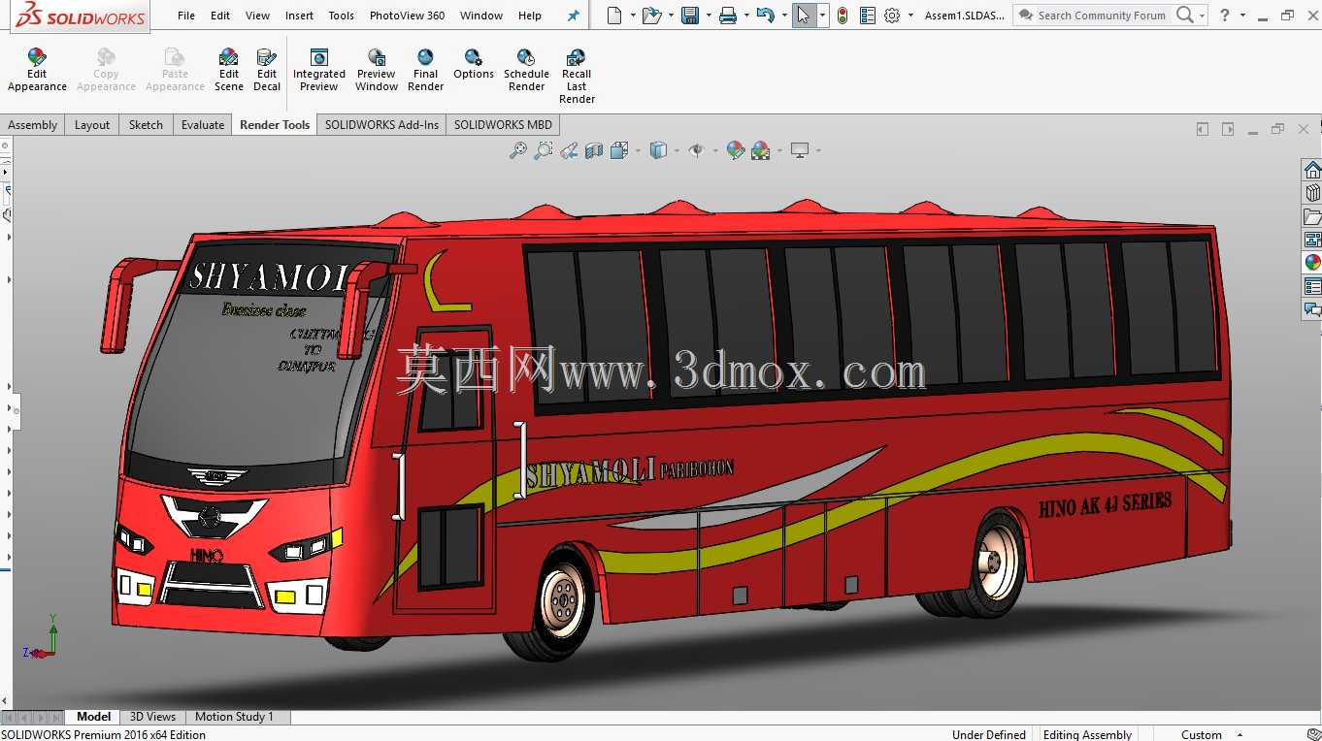Viewport: 1322px width, 741px height.
Task: Click the Edit Appearance tool
Action: click(x=37, y=71)
